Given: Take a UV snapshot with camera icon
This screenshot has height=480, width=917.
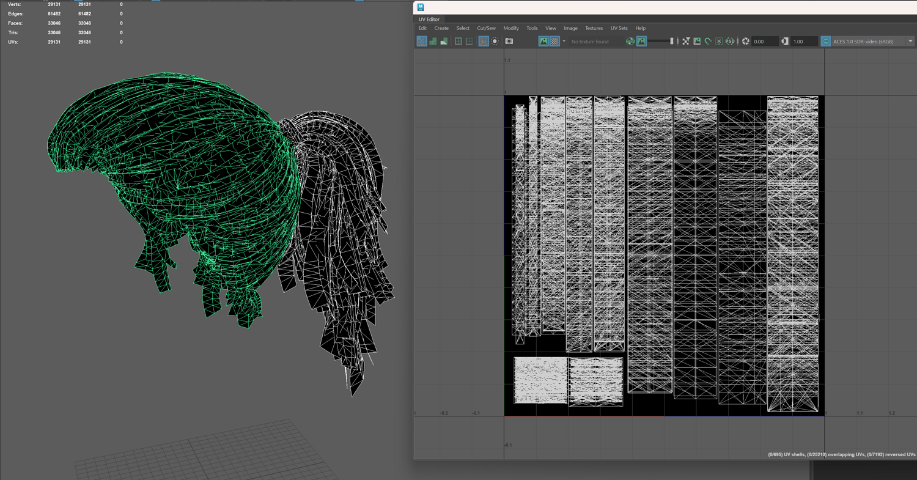Looking at the screenshot, I should [509, 41].
